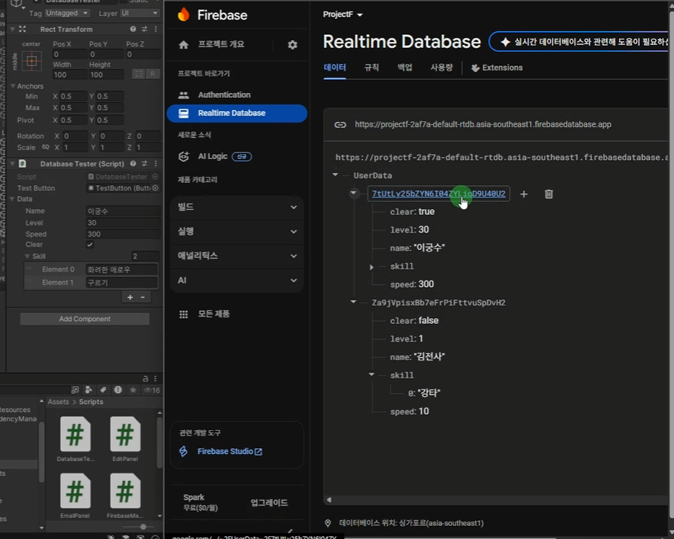674x539 pixels.
Task: Toggle scale constrained proportions link icon
Action: point(46,147)
